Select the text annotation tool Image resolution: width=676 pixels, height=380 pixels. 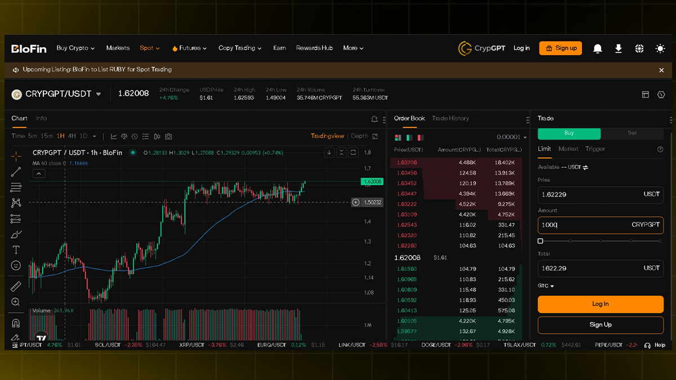(16, 250)
